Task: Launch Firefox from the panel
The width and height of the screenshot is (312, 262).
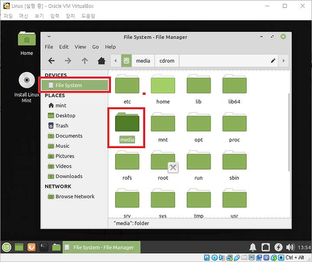Action: click(32, 247)
